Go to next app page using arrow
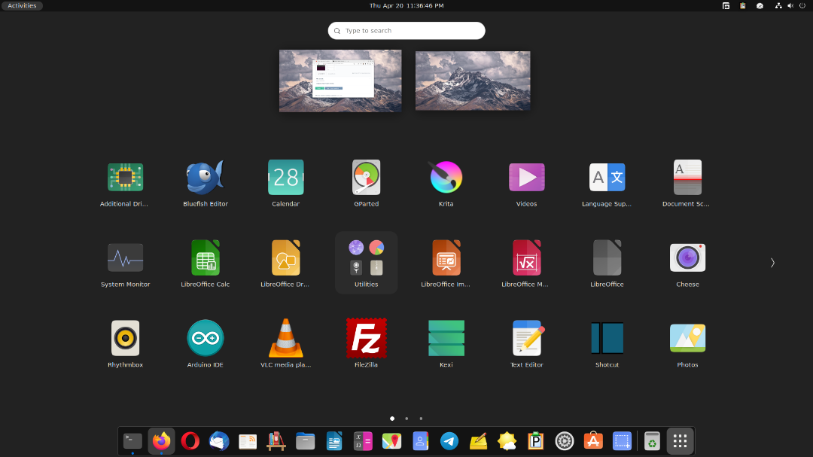 [772, 263]
